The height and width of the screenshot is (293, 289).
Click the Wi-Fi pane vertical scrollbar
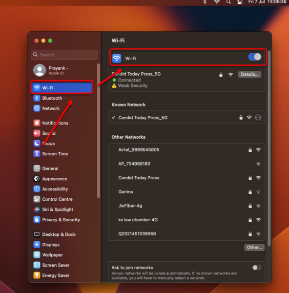(x=269, y=148)
